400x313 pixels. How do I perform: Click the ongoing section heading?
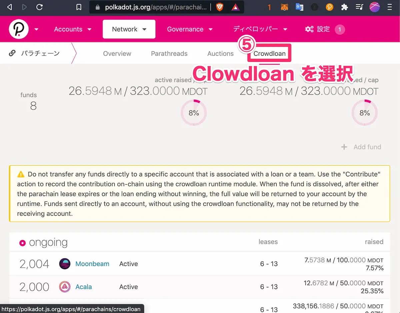48,243
